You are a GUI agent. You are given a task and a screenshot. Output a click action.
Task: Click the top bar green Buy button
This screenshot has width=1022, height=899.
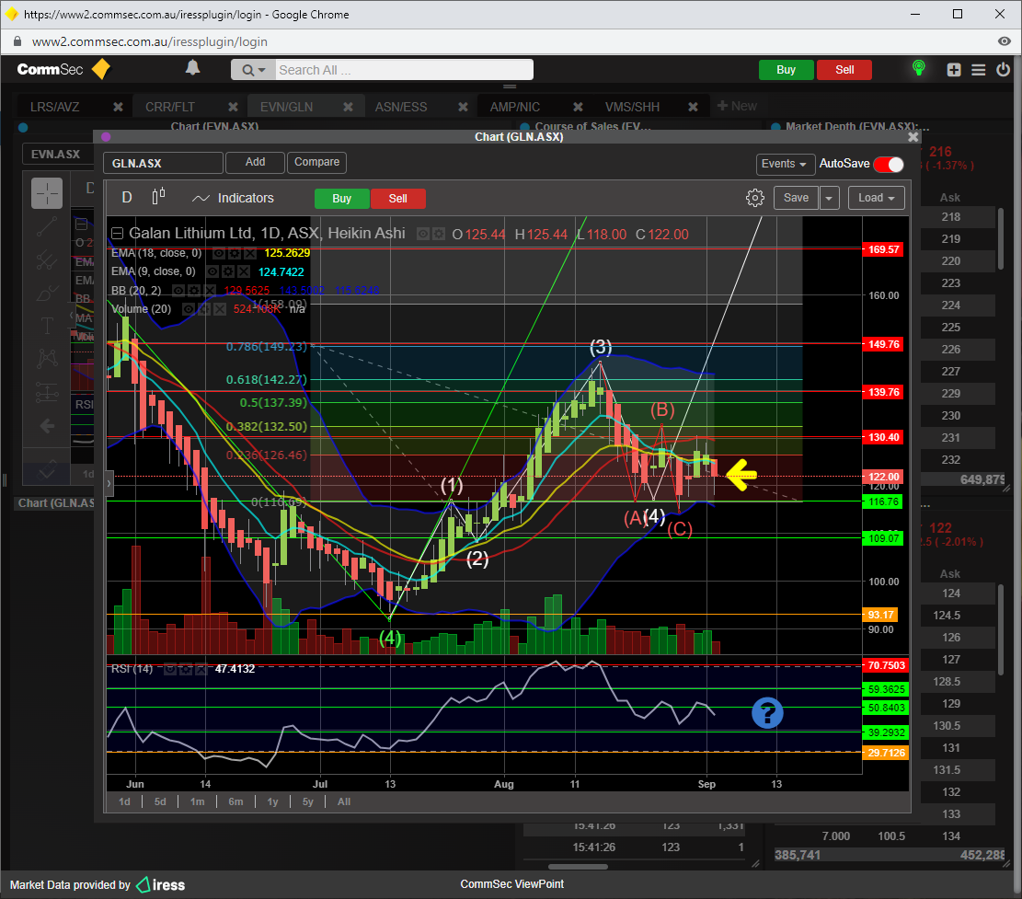coord(787,70)
